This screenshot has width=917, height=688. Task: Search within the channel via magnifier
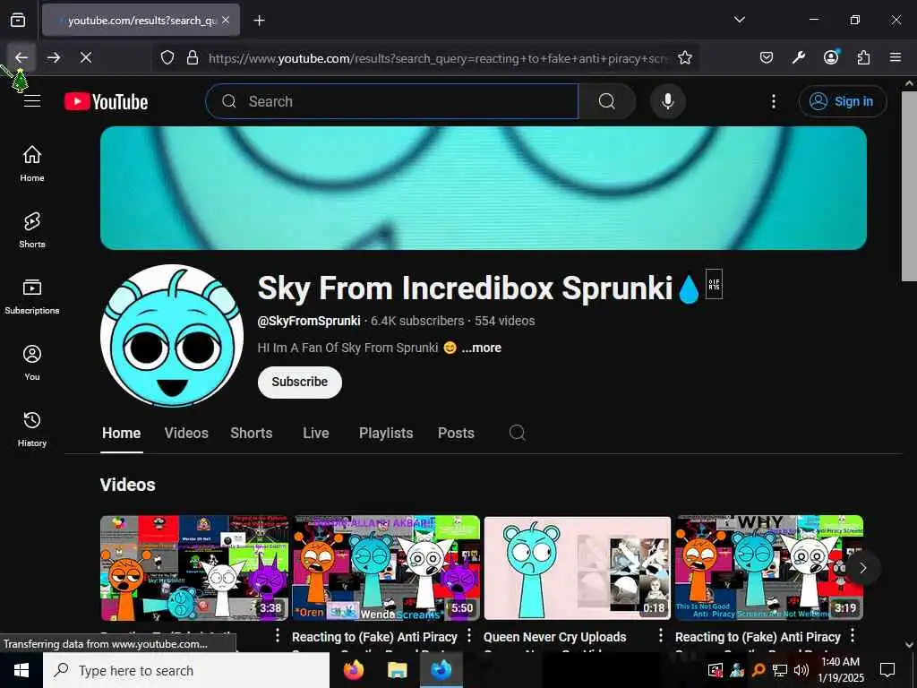(x=517, y=433)
